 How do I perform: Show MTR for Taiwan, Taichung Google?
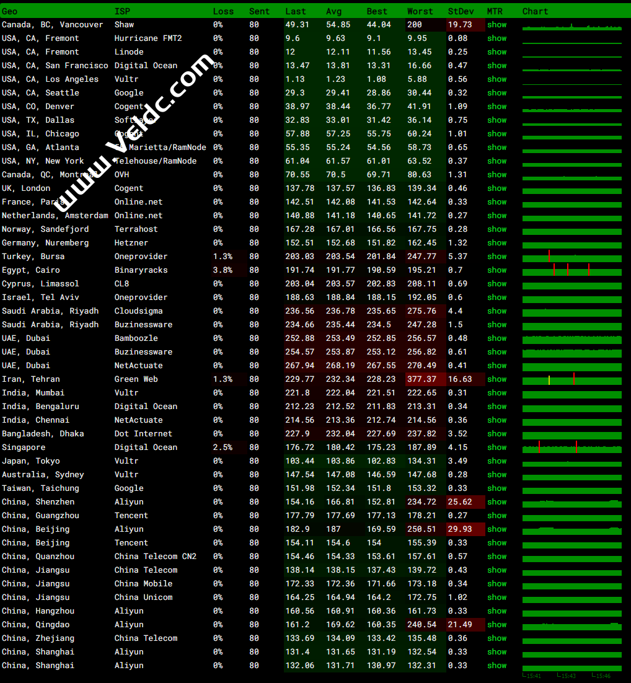tap(496, 488)
